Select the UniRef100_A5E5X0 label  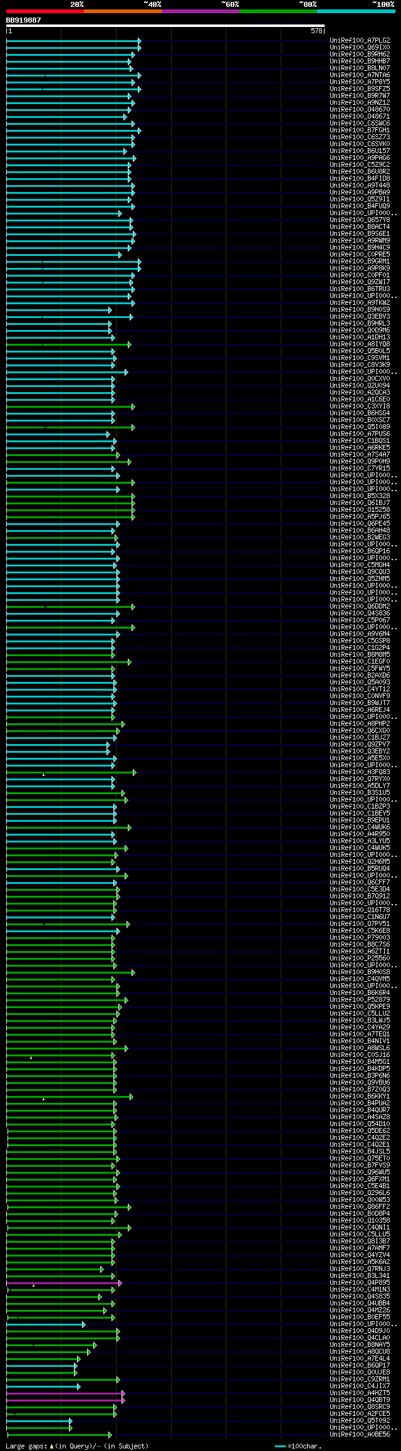[x=360, y=758]
